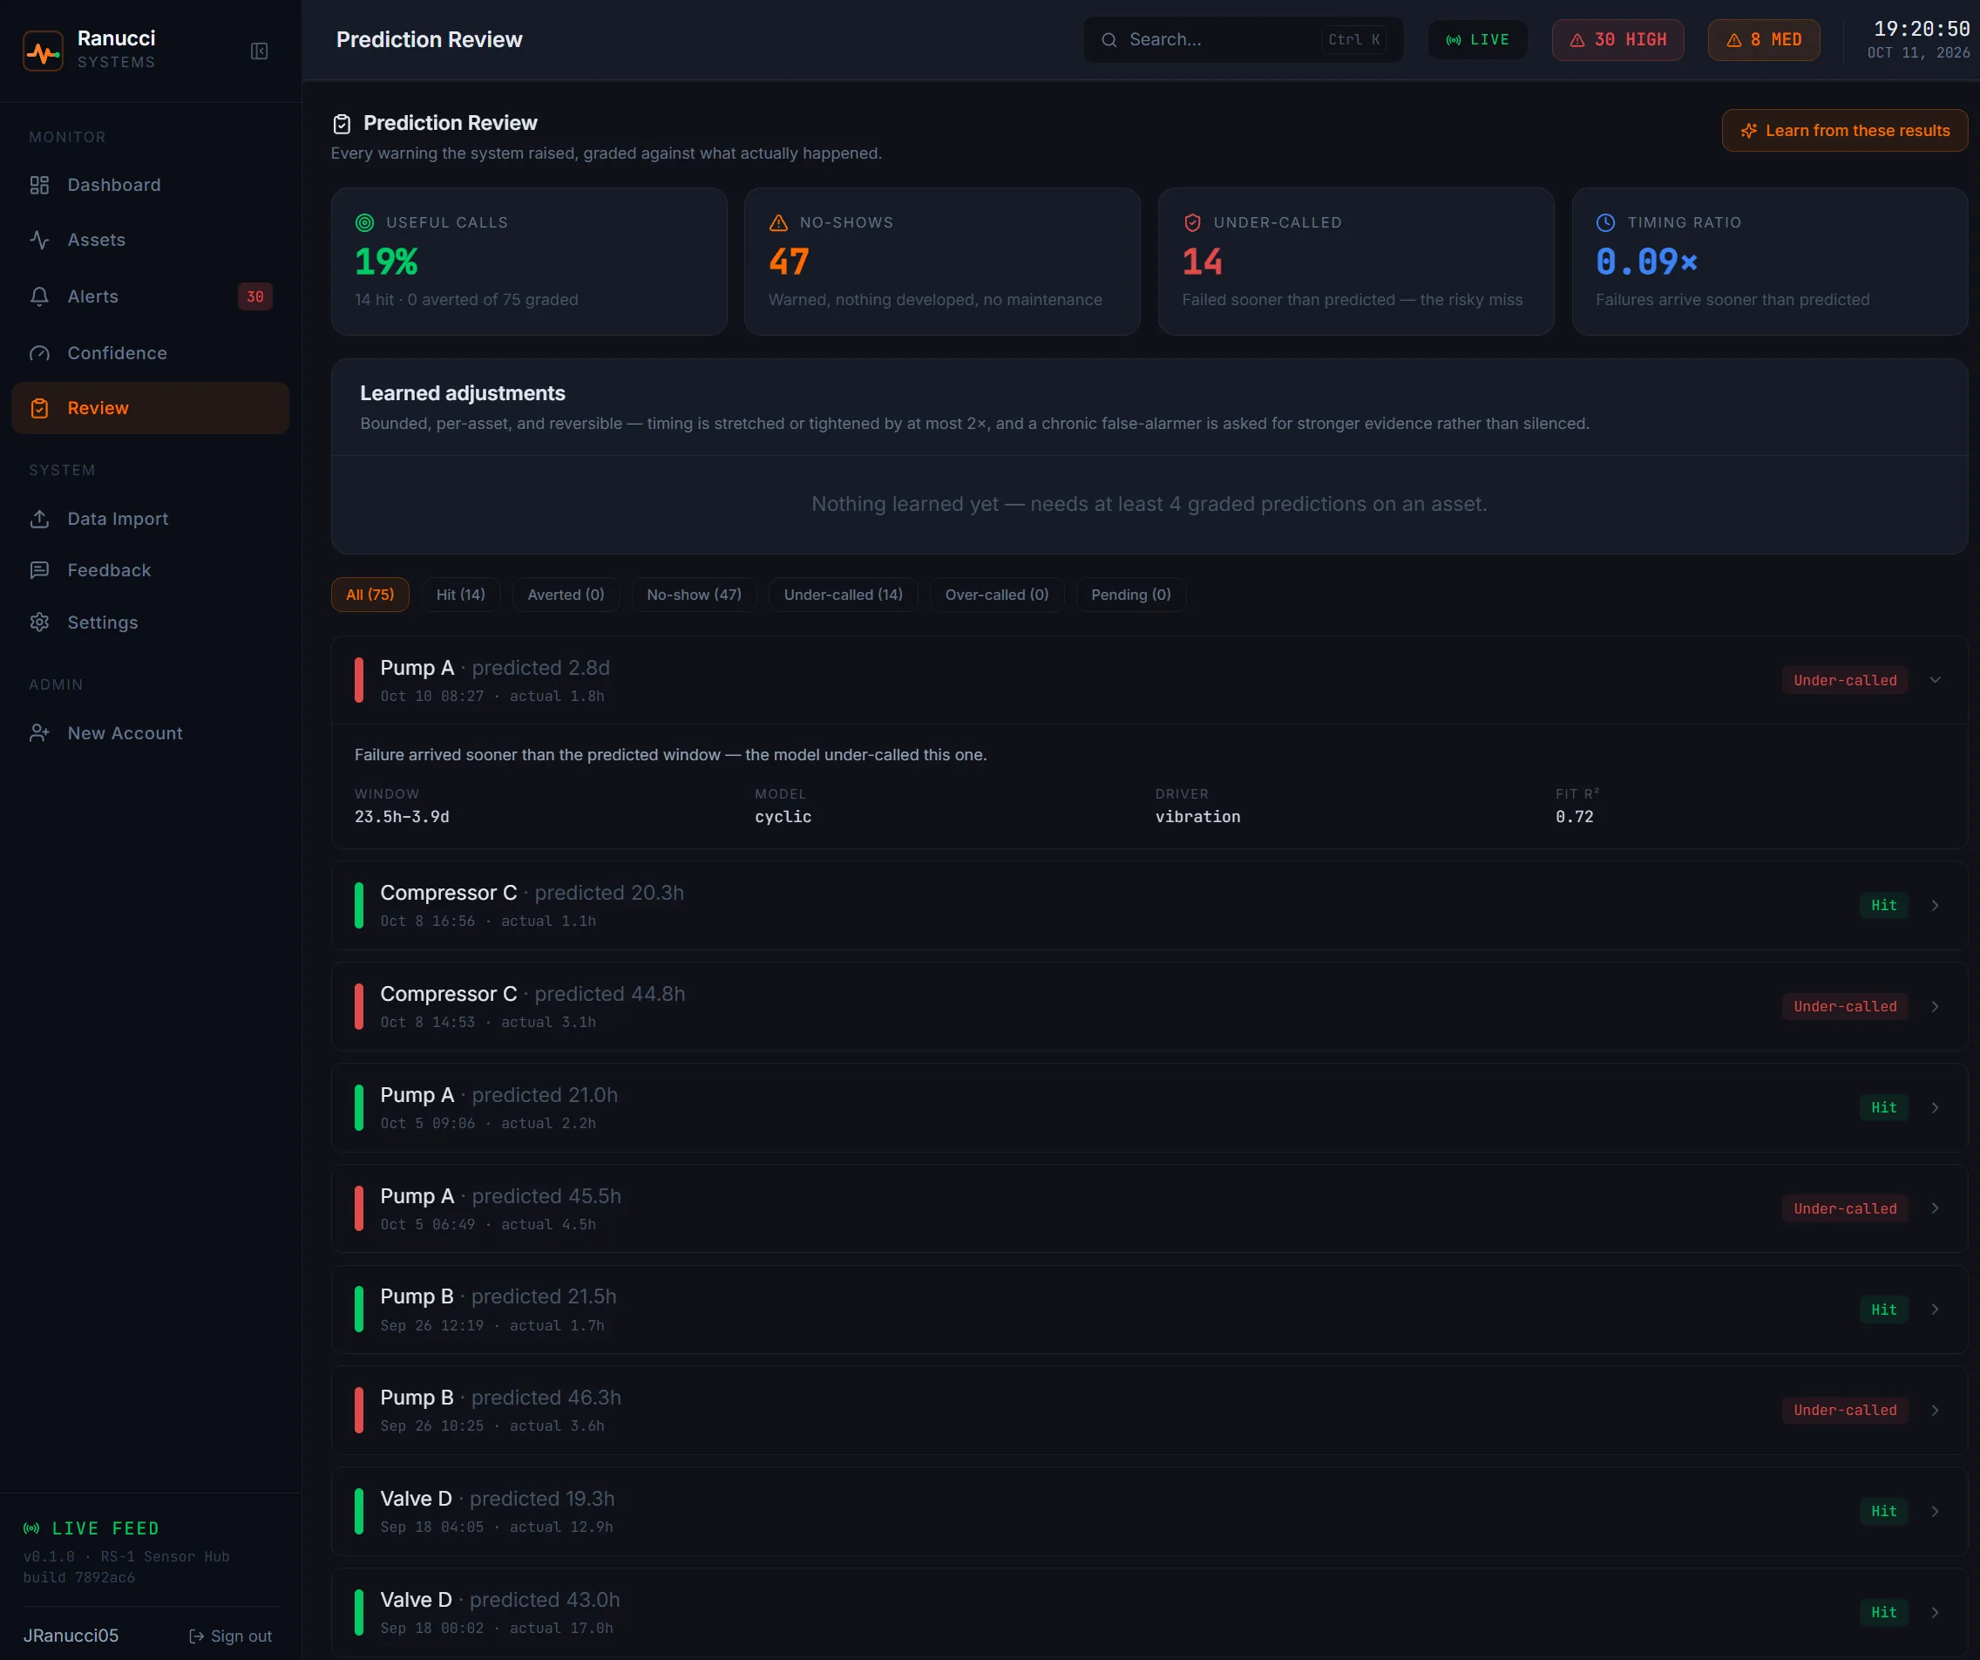This screenshot has width=1980, height=1660.
Task: Click Hit tag on Valve D 43.0h
Action: tap(1883, 1612)
